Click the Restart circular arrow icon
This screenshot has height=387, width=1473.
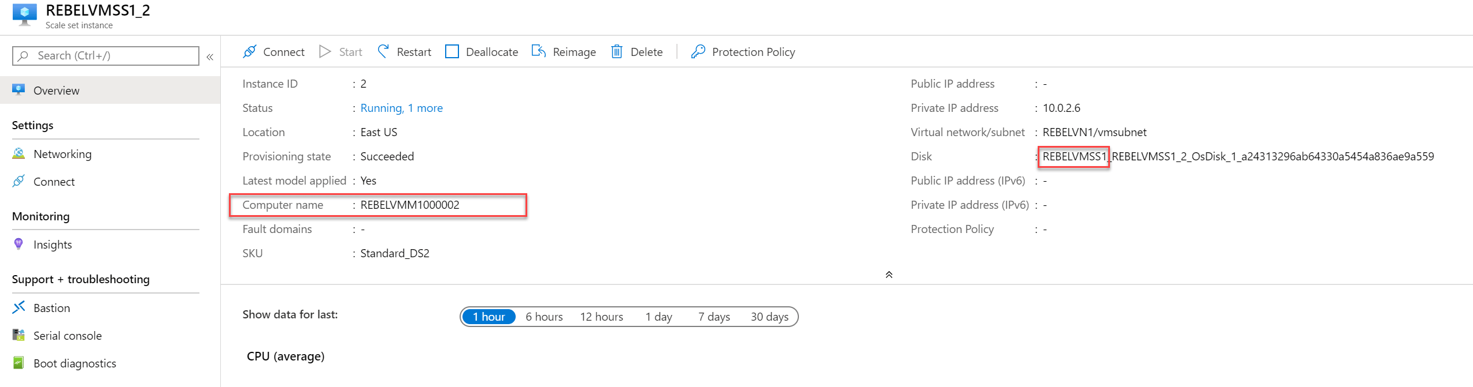click(x=383, y=51)
